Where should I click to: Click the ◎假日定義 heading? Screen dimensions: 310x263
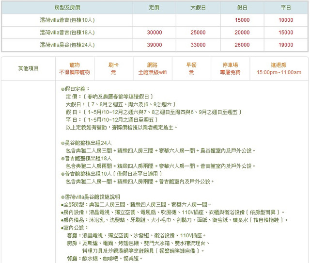(76, 89)
